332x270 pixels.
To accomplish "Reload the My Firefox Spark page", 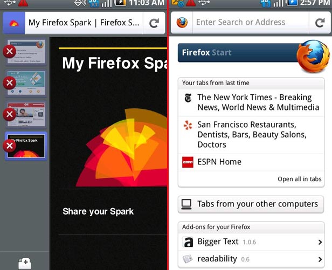I will [154, 23].
